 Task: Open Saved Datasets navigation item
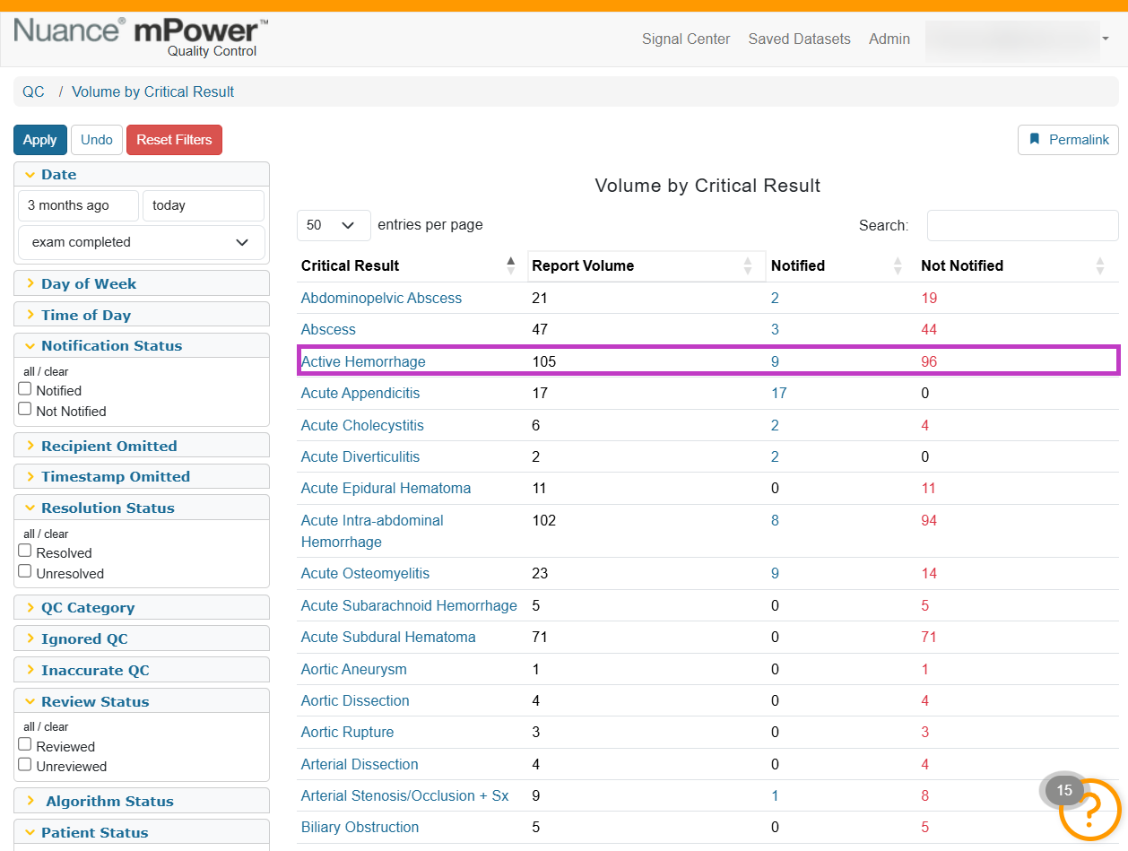(799, 39)
